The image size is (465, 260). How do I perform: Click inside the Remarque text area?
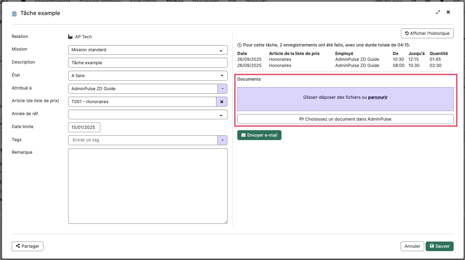(x=148, y=186)
